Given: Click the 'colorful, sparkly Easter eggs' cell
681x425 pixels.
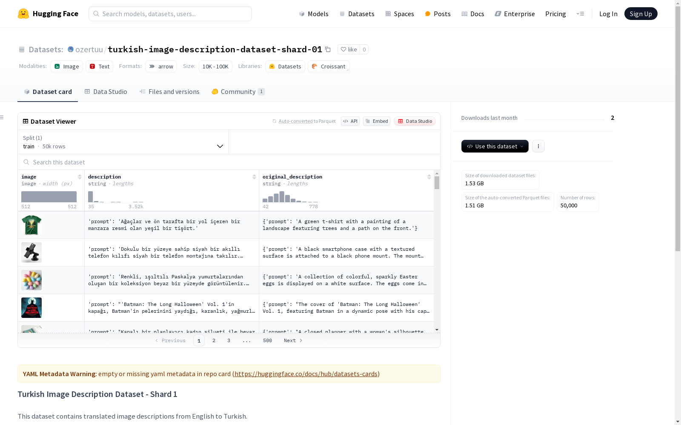Looking at the screenshot, I should pyautogui.click(x=346, y=280).
